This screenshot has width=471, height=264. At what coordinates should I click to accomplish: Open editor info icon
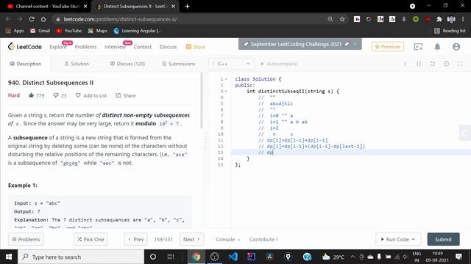[405, 64]
